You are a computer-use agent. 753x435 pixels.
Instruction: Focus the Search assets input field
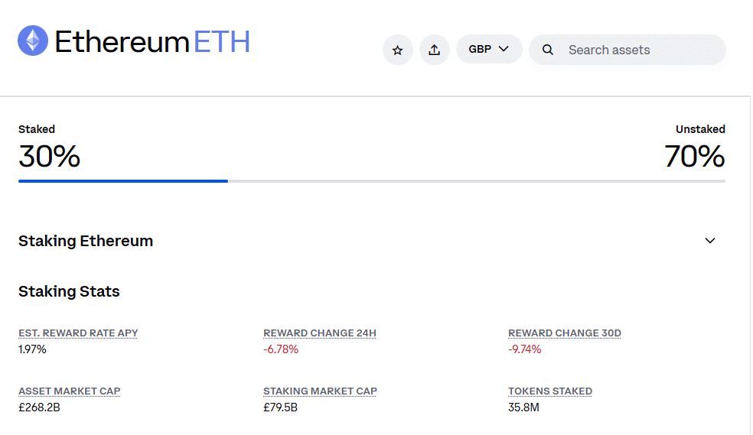pyautogui.click(x=627, y=50)
